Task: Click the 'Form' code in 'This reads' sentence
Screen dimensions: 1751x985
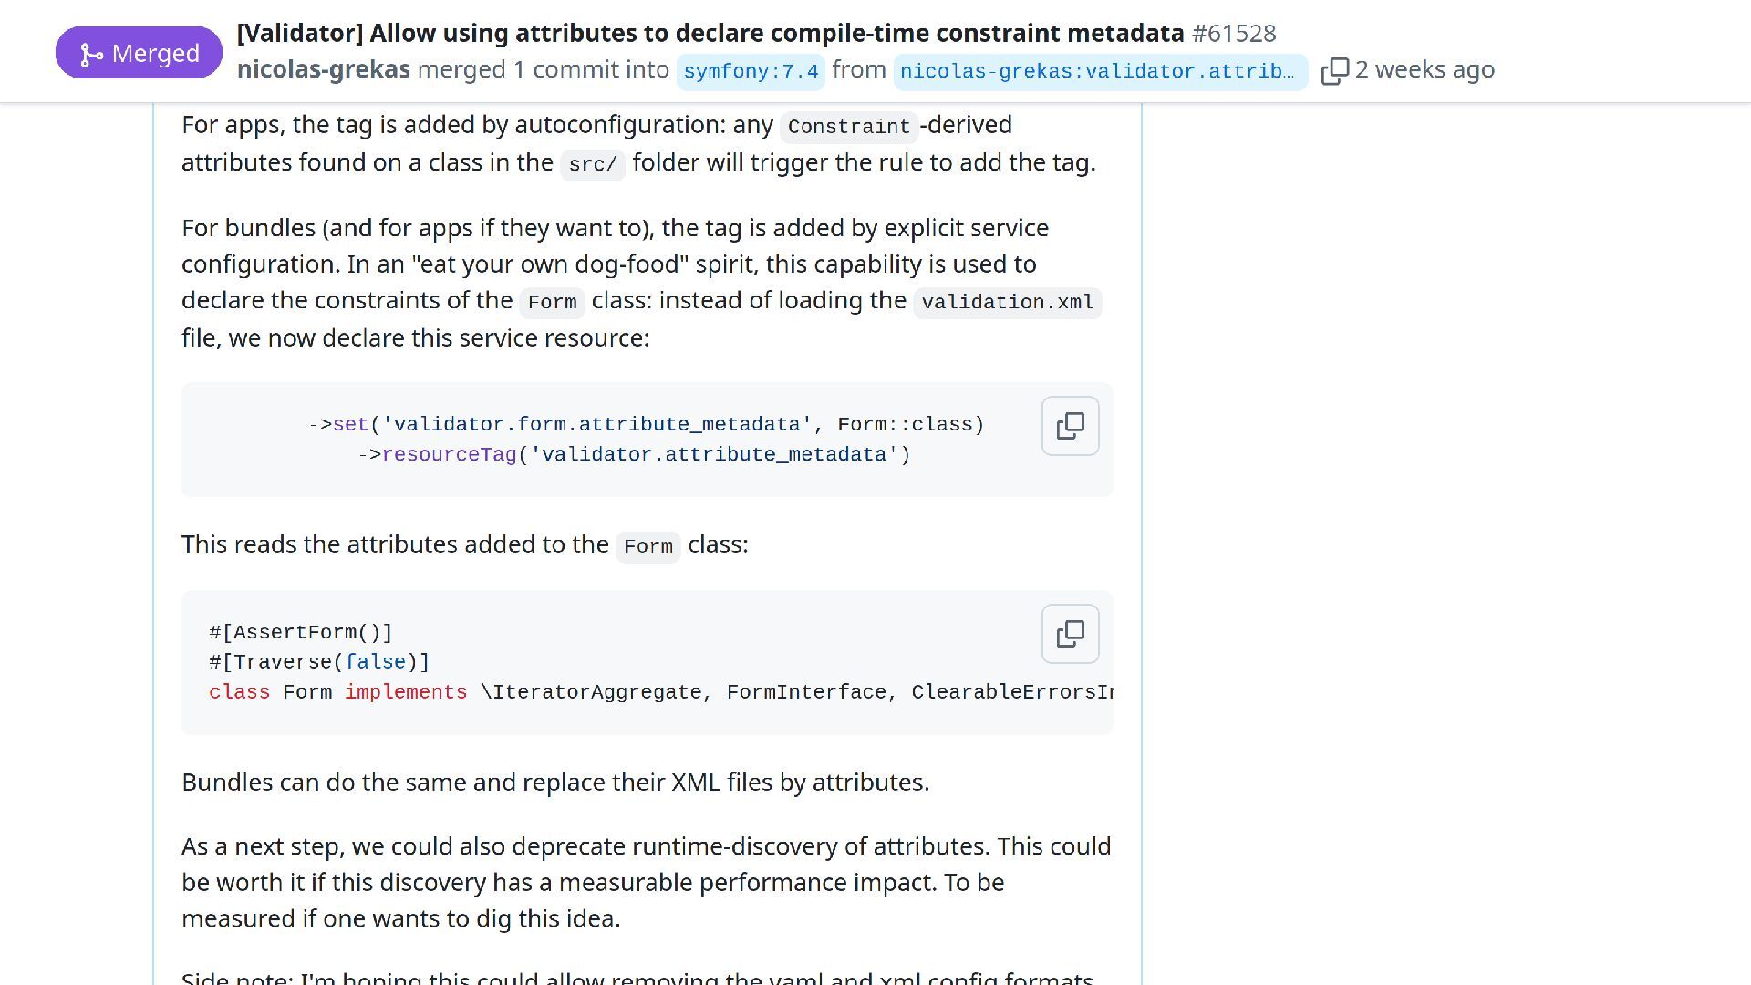Action: point(648,547)
